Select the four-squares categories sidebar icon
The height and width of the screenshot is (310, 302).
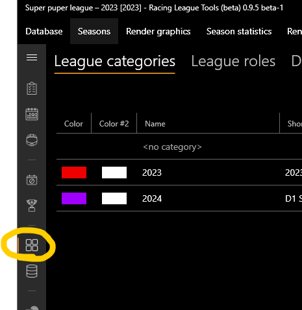pyautogui.click(x=32, y=245)
